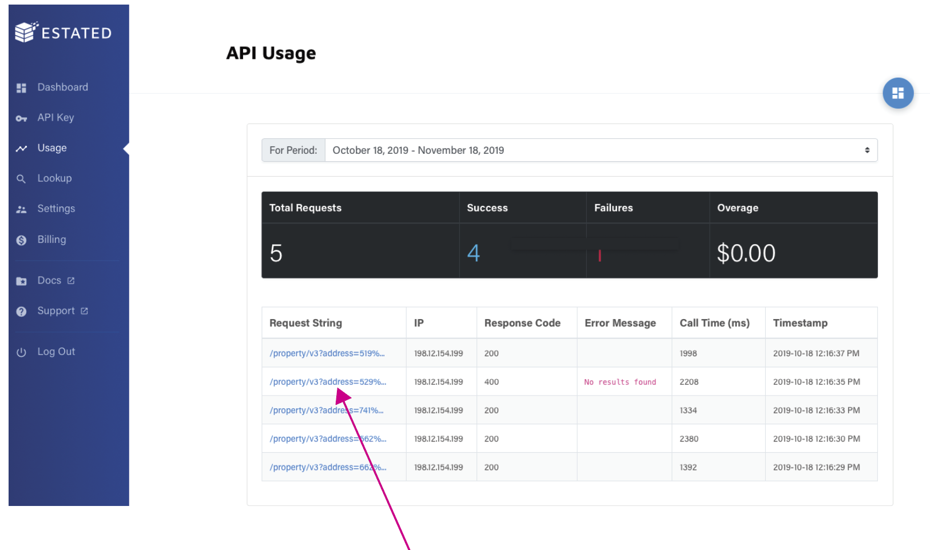The width and height of the screenshot is (930, 550).
Task: Select Billing in the sidebar
Action: 51,240
